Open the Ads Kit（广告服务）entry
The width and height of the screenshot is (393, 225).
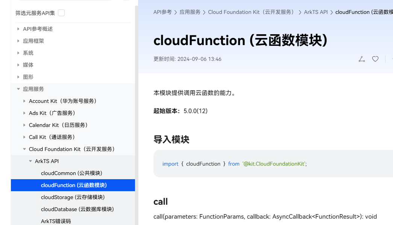pyautogui.click(x=52, y=113)
